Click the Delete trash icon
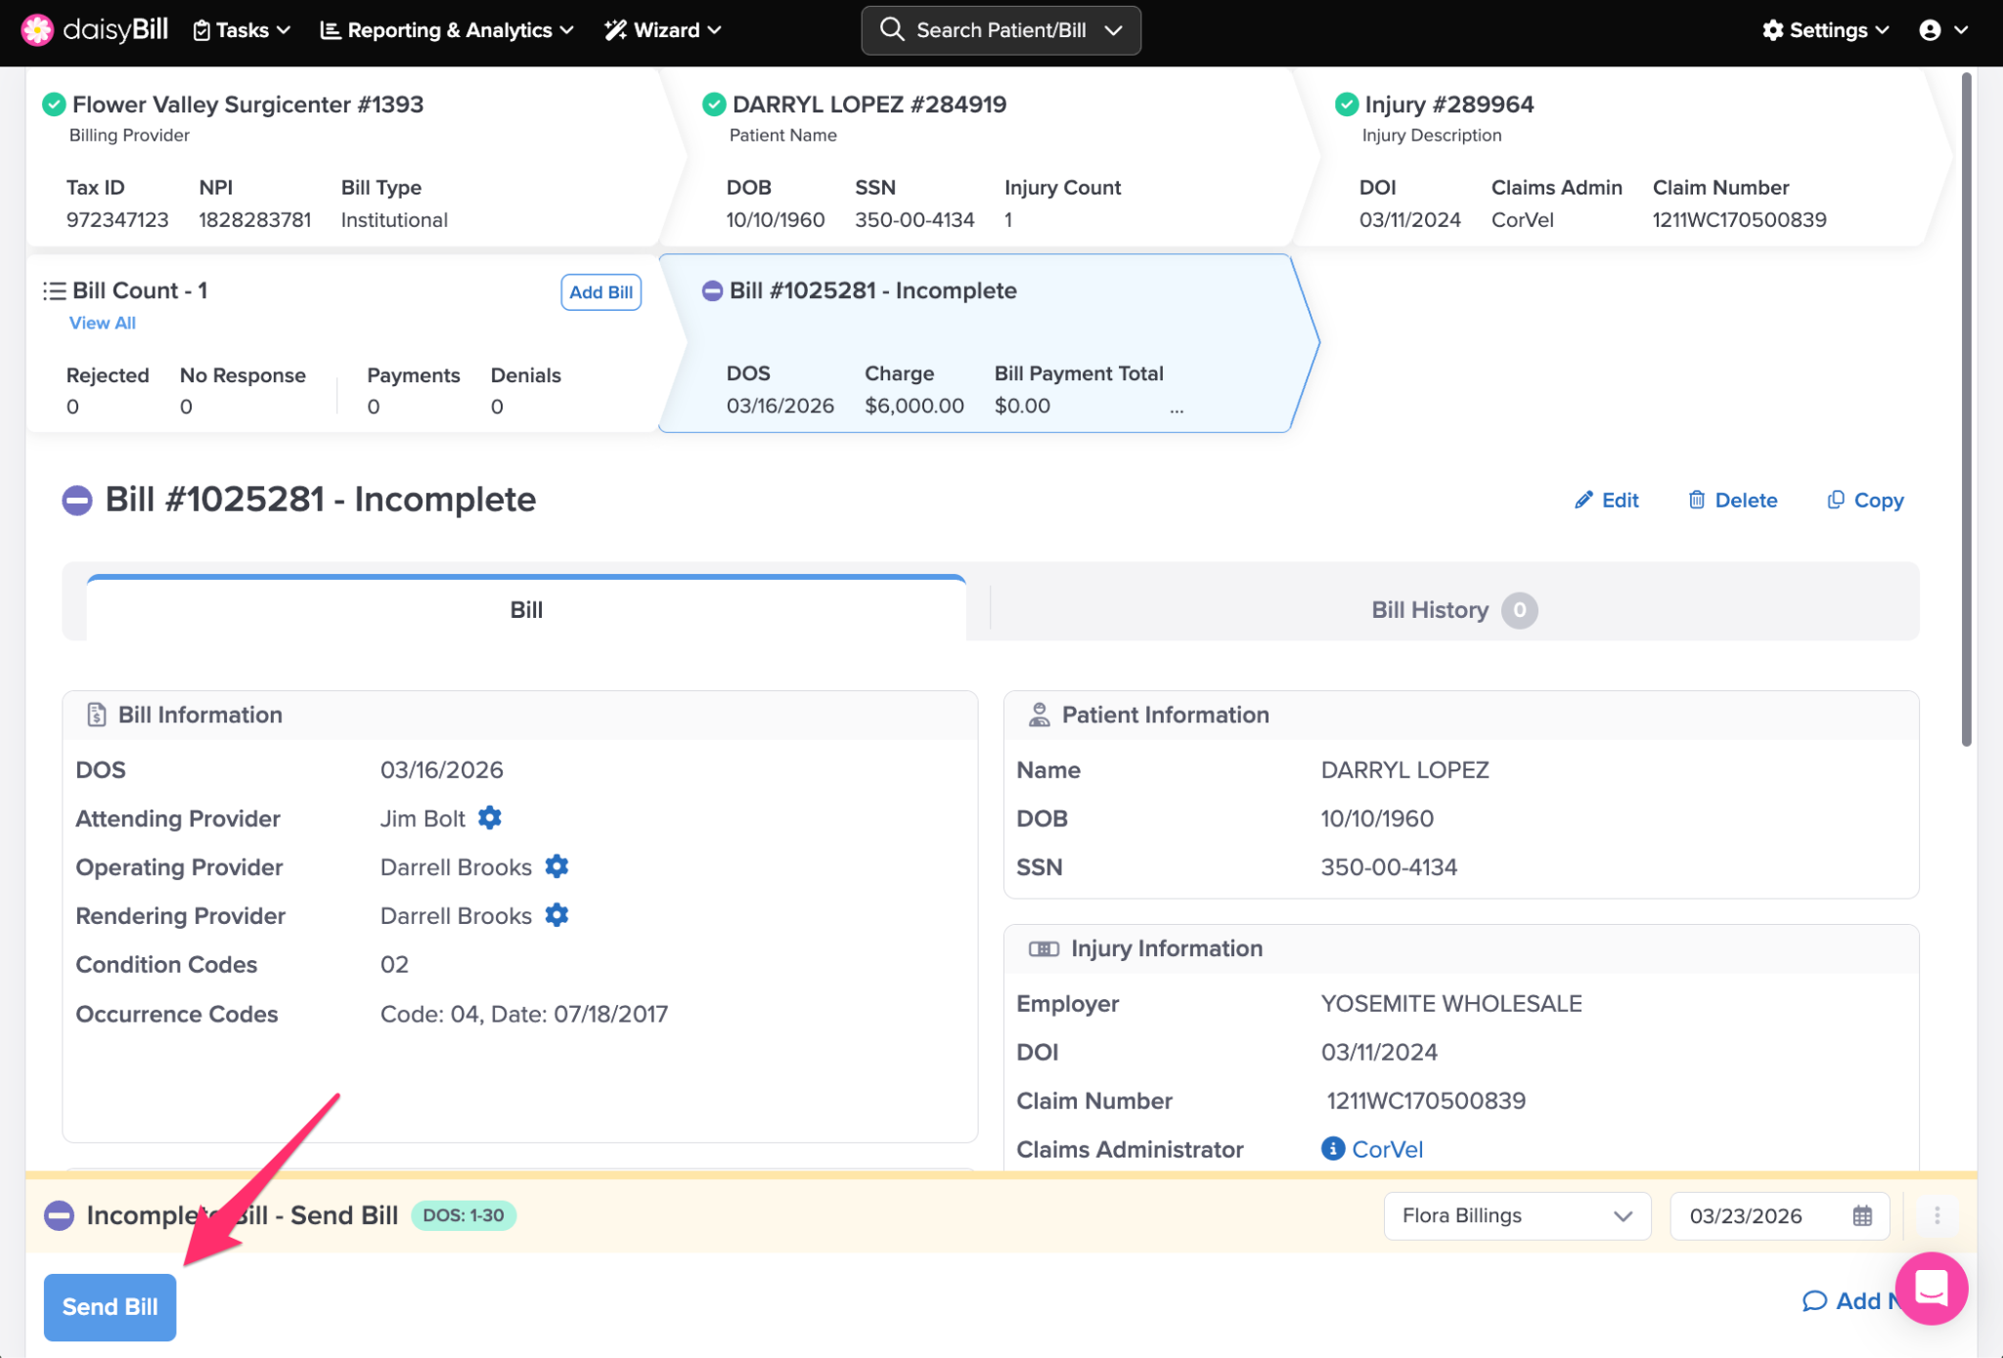This screenshot has width=2003, height=1358. [x=1697, y=500]
